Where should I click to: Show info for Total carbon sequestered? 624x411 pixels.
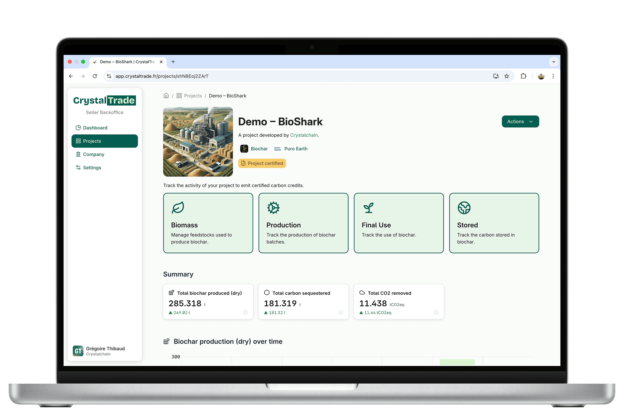[341, 312]
